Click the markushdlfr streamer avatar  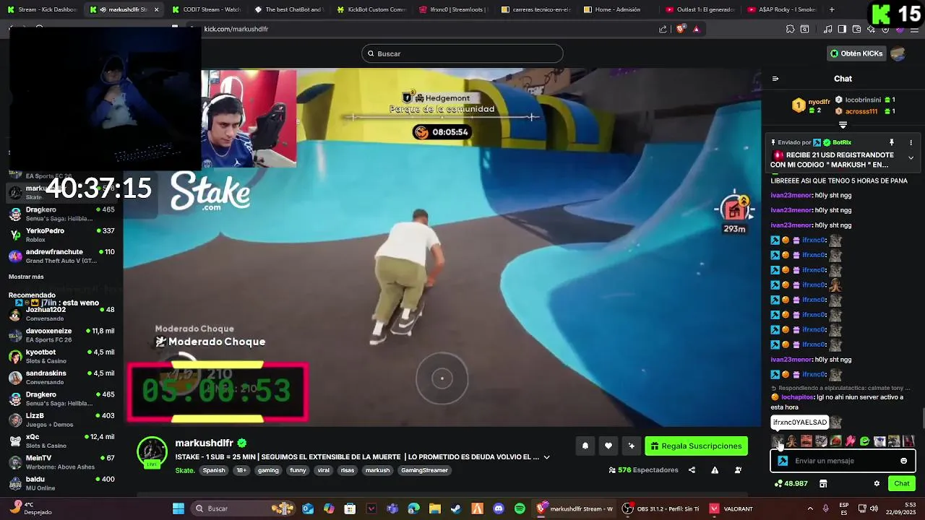pyautogui.click(x=152, y=452)
